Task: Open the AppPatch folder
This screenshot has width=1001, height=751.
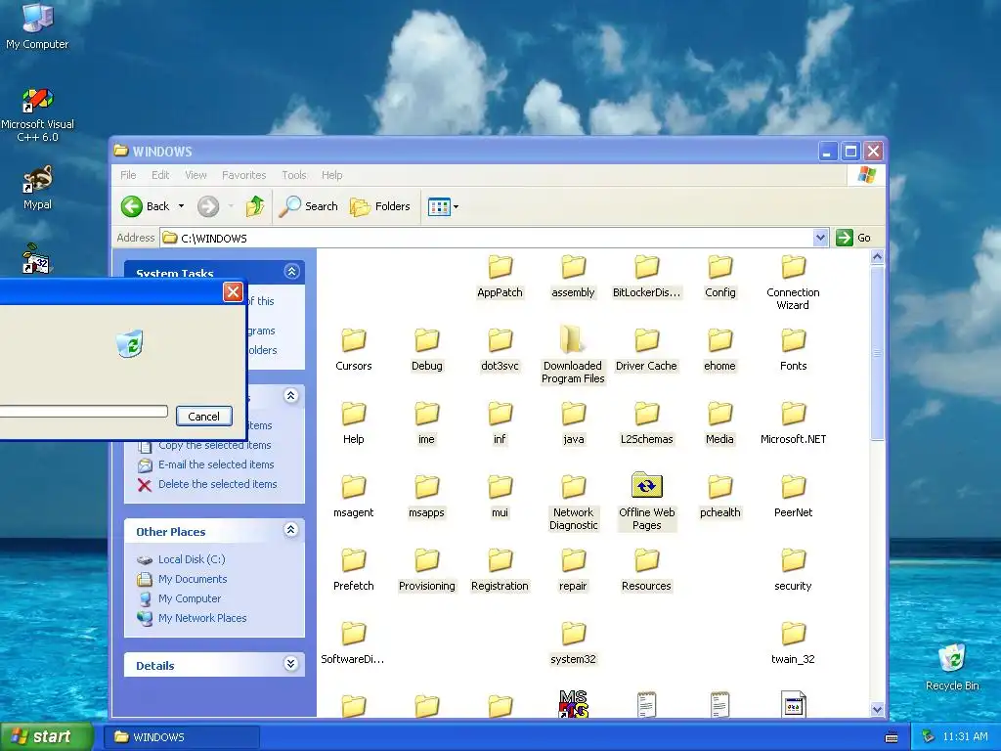Action: 500,278
